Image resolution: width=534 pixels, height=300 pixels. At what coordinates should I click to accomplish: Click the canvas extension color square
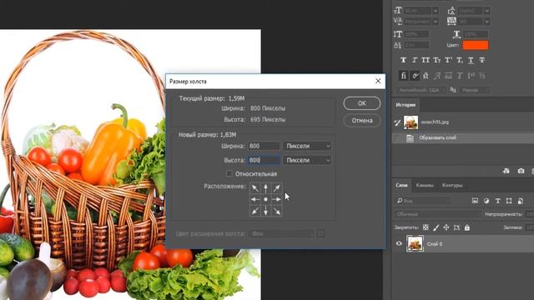(x=320, y=233)
